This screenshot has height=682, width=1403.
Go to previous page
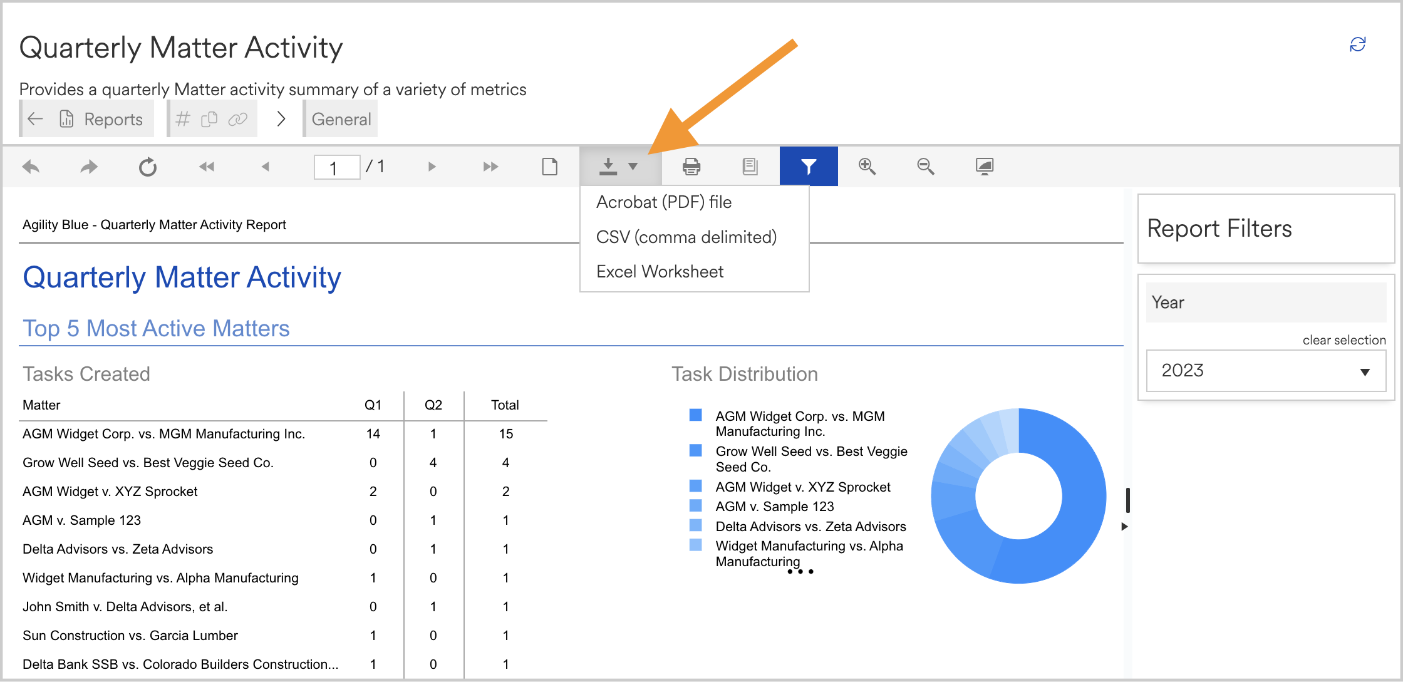tap(266, 167)
